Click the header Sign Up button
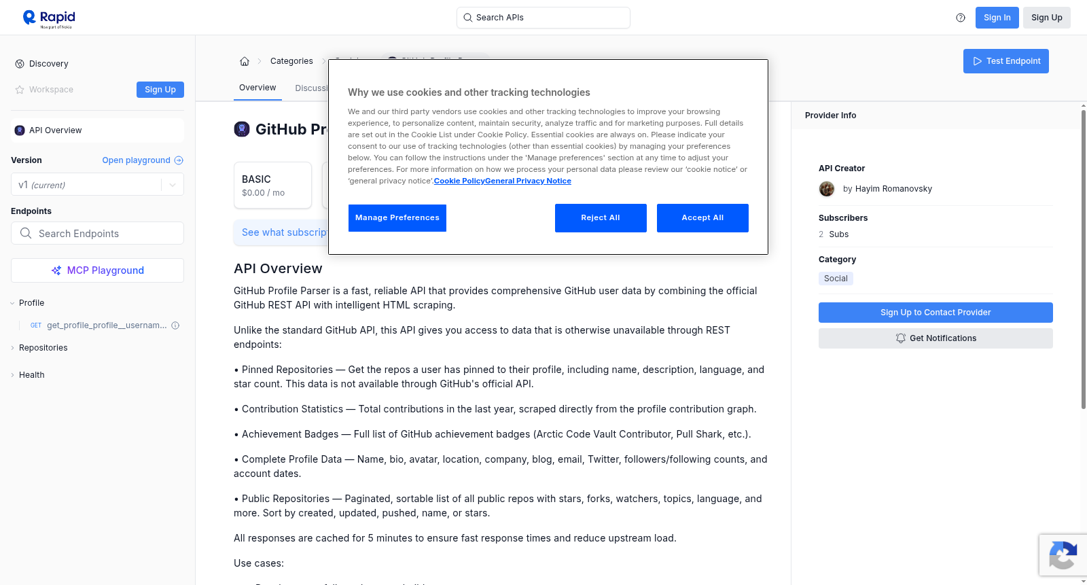Screen dimensions: 1087x585 1046,18
